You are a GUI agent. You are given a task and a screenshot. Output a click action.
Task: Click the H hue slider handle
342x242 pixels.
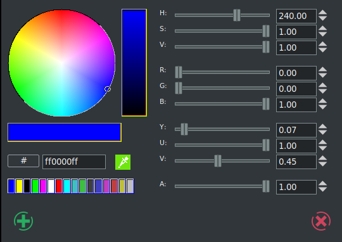click(x=237, y=15)
